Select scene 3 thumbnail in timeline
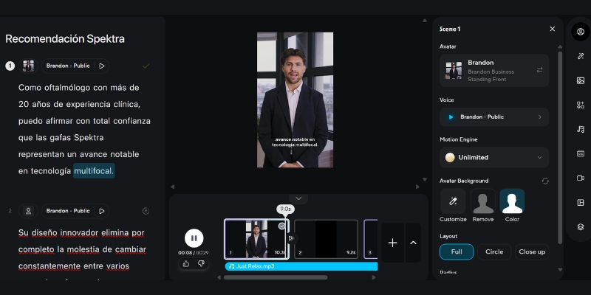The image size is (591, 295). coord(371,239)
